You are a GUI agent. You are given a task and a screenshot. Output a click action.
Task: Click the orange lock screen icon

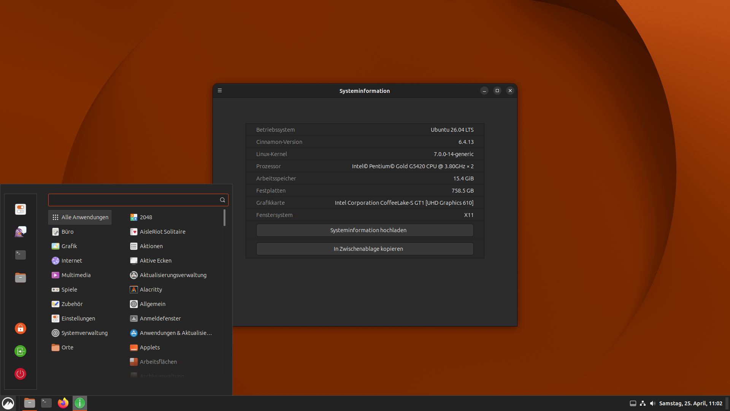click(21, 328)
